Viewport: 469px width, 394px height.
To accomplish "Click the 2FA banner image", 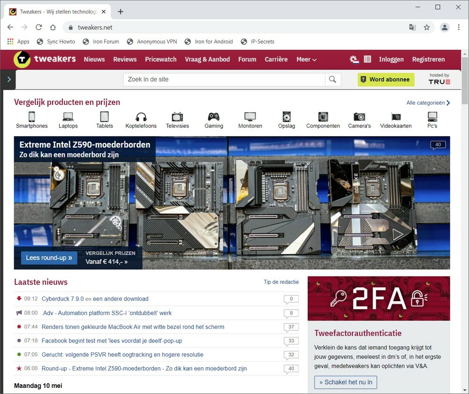I will (378, 298).
